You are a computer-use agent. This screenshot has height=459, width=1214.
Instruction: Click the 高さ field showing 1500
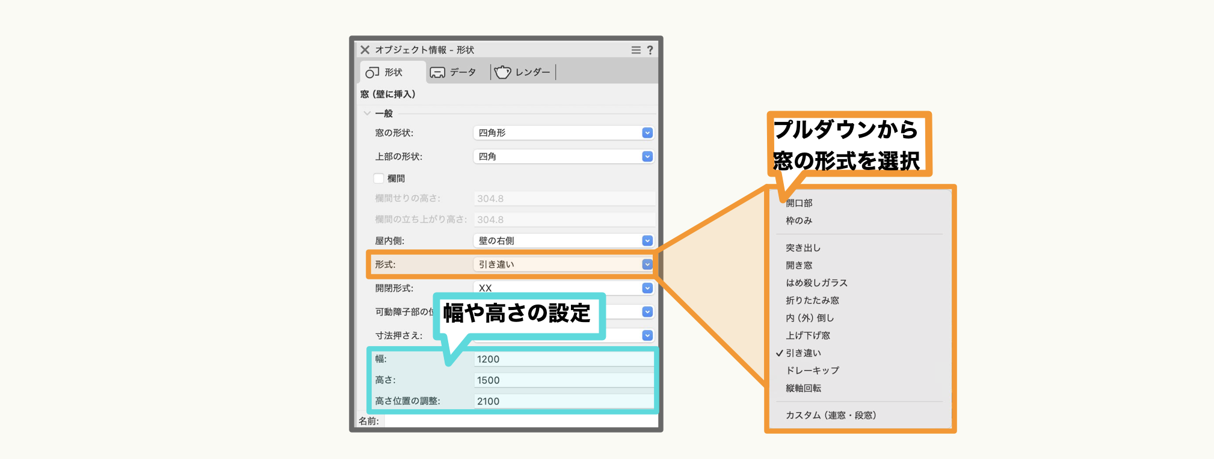[x=563, y=380]
